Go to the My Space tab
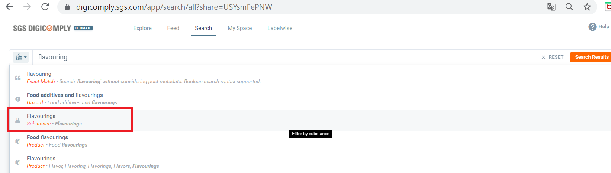This screenshot has height=173, width=611. 239,28
